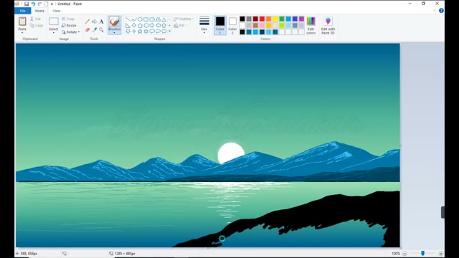
Task: Choose the Rounded rectangle shape
Action: [152, 19]
